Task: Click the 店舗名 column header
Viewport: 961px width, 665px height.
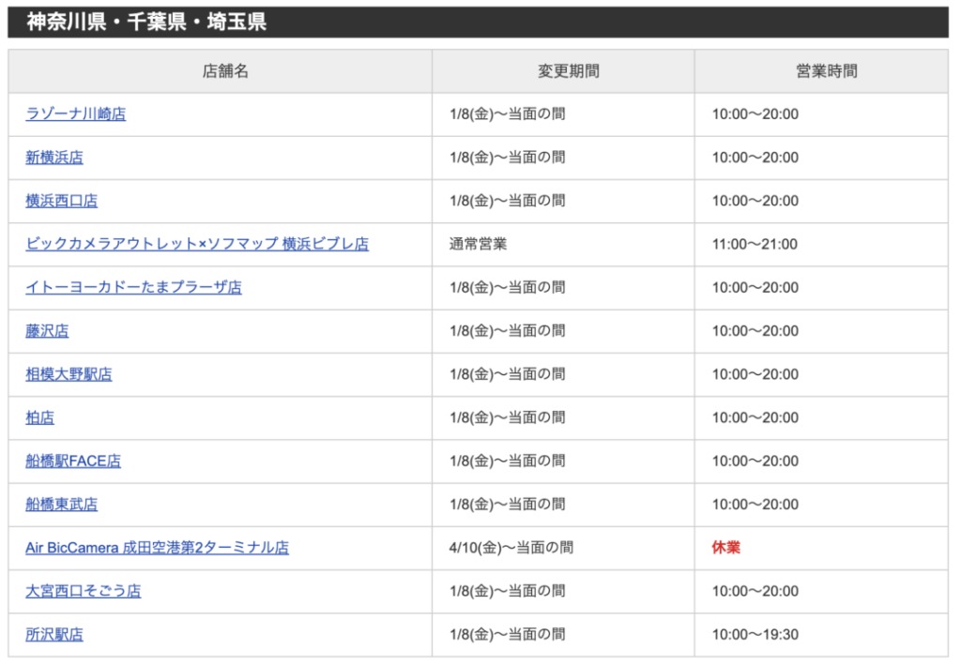Action: click(x=225, y=71)
